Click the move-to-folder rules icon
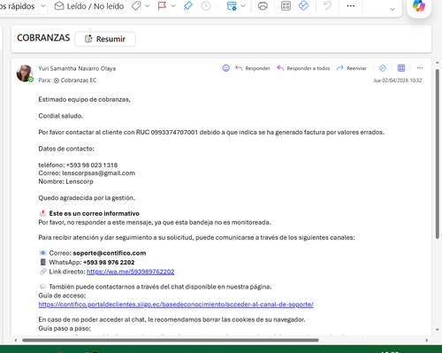Viewport: 442px width, 353px height. pos(232,6)
